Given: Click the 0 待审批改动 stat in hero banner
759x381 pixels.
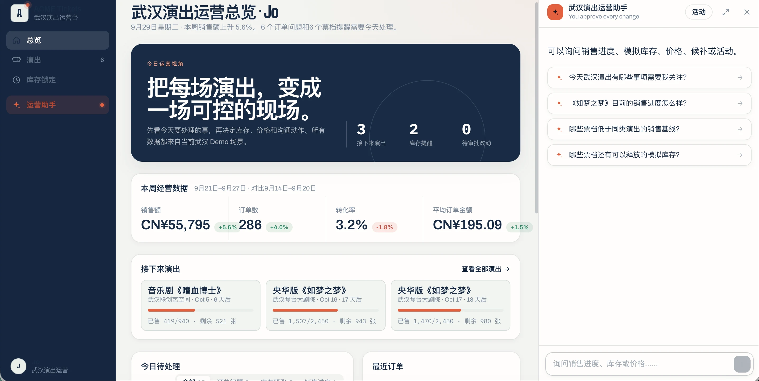Looking at the screenshot, I should [476, 134].
